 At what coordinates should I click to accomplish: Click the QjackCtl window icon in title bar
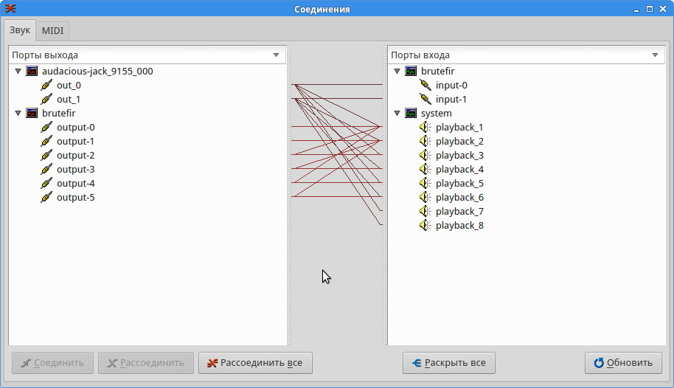[10, 9]
